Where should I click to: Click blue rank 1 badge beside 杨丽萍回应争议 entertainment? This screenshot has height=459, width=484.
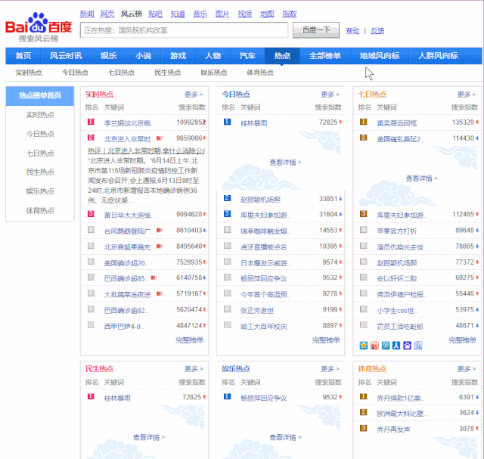coord(227,396)
